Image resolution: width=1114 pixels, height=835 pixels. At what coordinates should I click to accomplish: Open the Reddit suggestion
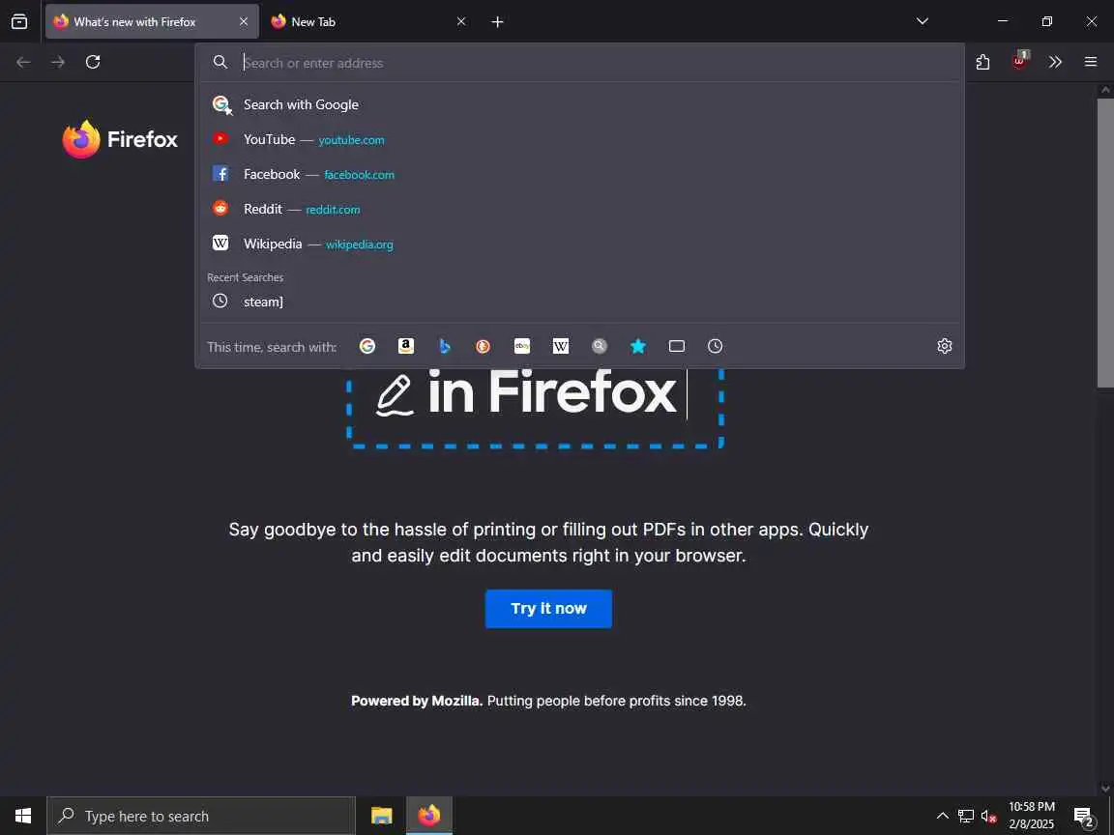[x=580, y=209]
